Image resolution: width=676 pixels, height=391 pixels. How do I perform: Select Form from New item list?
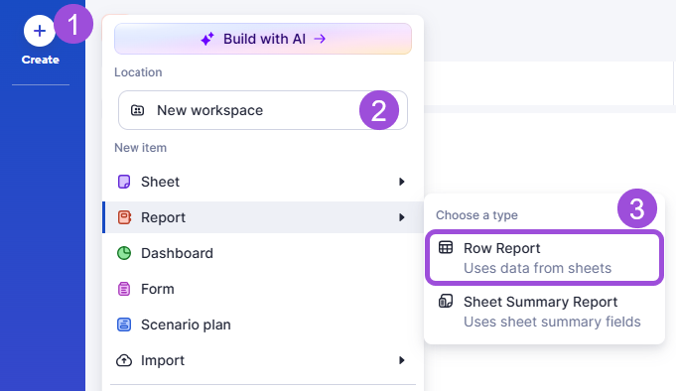262,289
